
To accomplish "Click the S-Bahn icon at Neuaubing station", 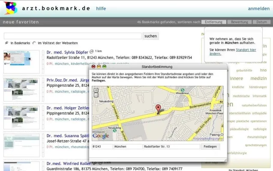I will [x=114, y=130].
